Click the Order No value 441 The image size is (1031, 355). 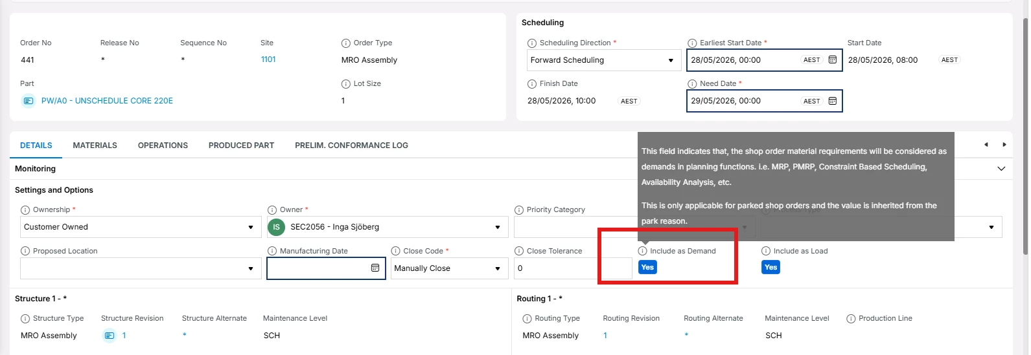click(27, 60)
